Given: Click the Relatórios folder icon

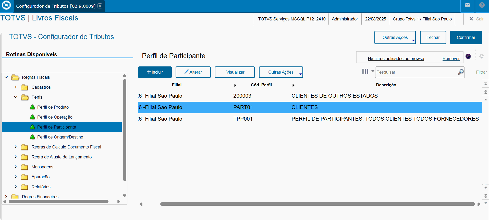Looking at the screenshot, I should (x=25, y=187).
